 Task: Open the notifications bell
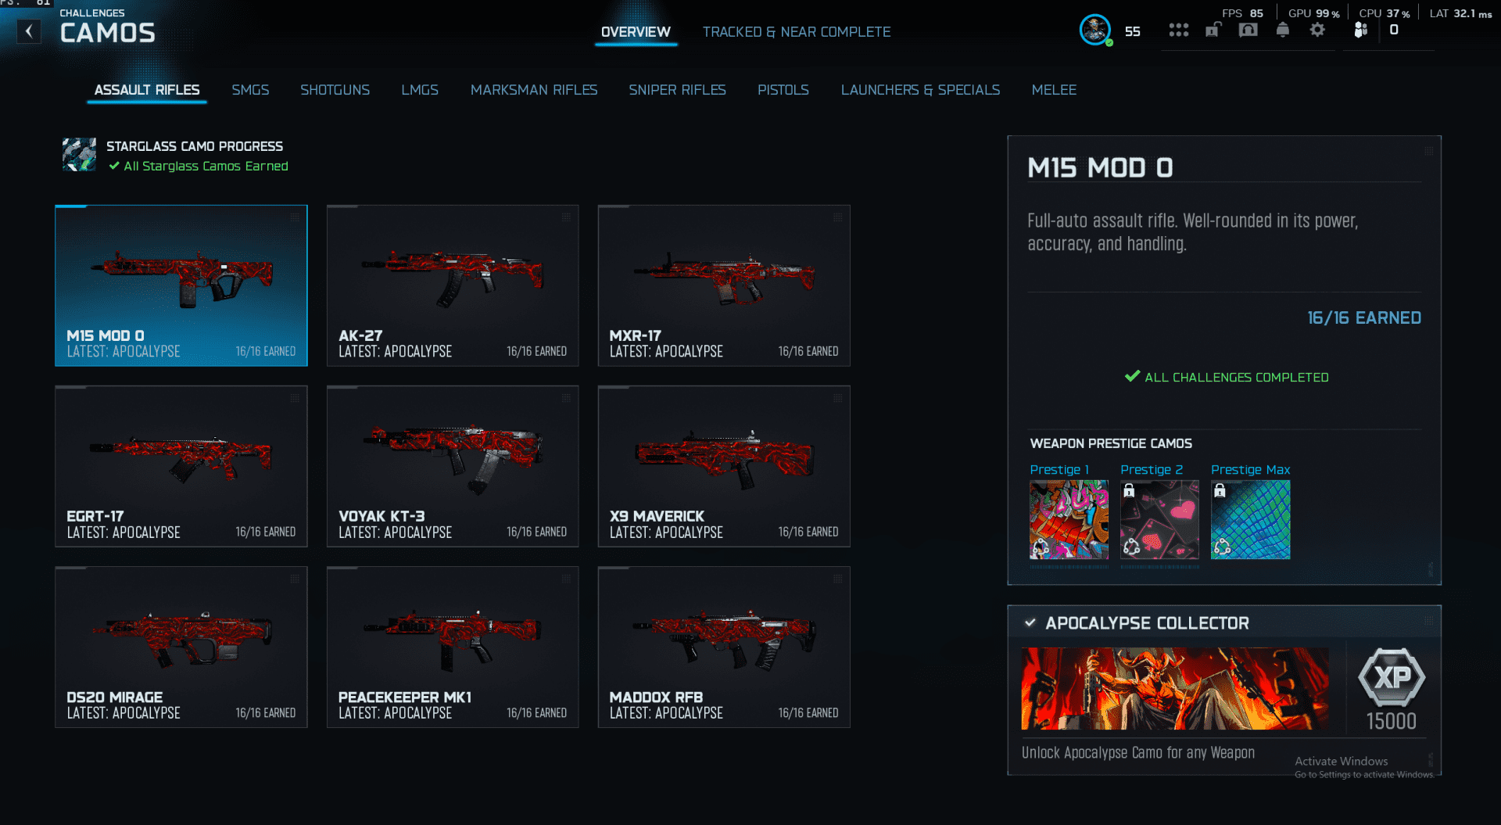1283,30
